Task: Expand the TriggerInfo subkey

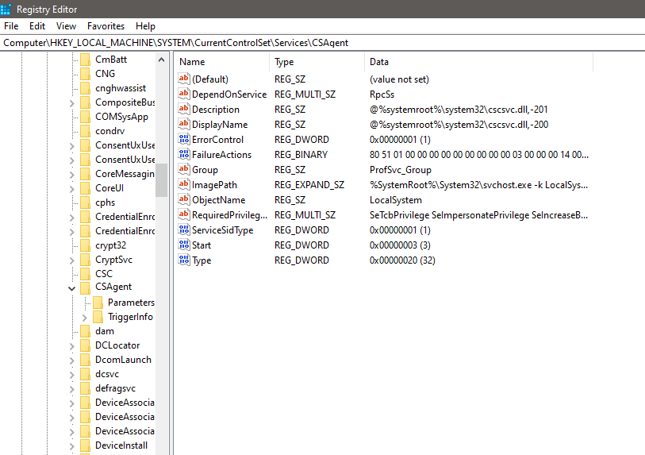Action: pyautogui.click(x=85, y=318)
